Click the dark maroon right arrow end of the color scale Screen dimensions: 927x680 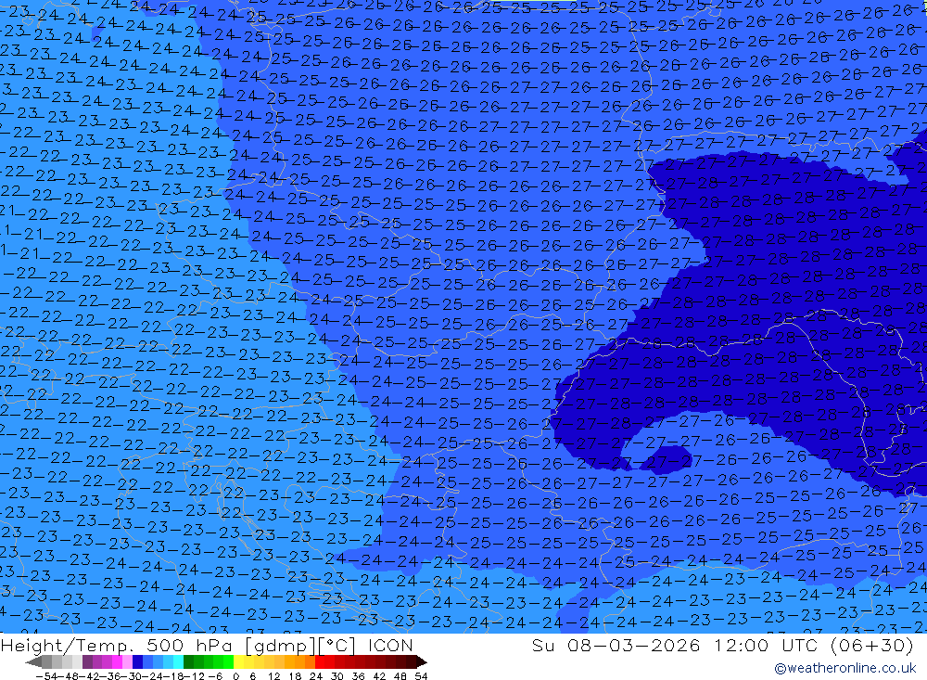click(422, 662)
